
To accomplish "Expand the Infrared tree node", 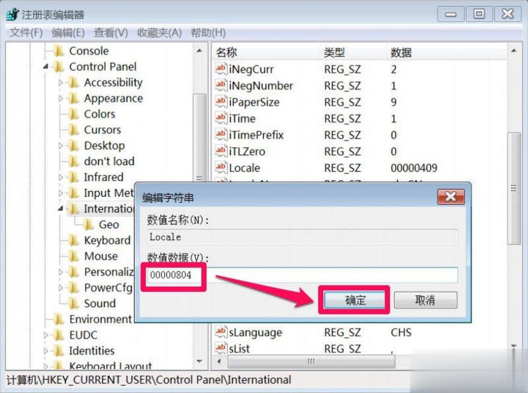I will [61, 177].
